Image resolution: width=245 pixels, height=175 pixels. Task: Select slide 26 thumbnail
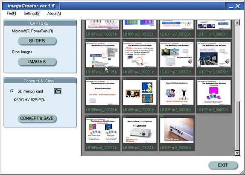coord(140,55)
